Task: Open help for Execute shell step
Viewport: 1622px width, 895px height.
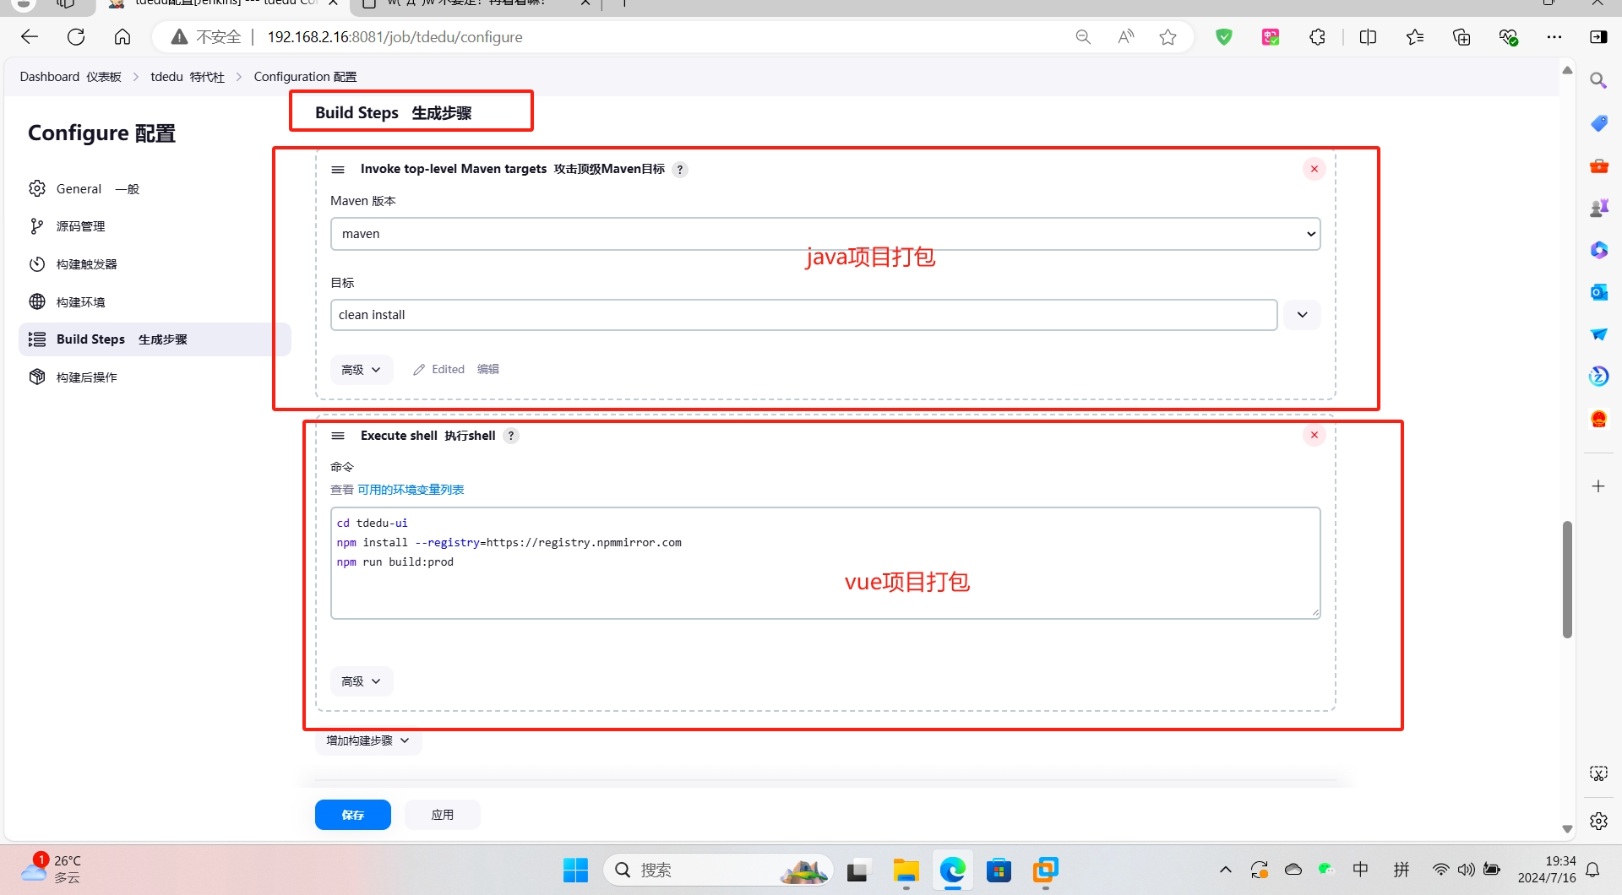Action: 511,436
